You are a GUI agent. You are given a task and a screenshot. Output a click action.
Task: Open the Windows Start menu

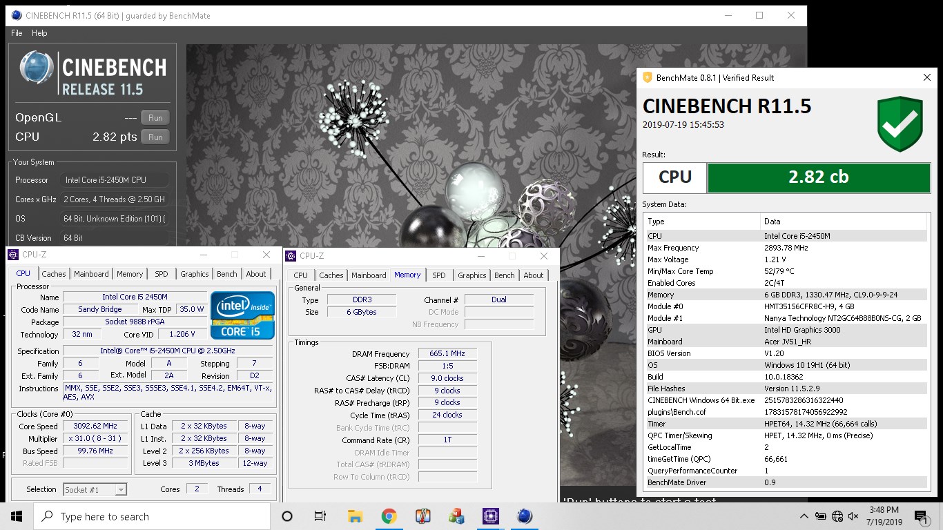(17, 516)
